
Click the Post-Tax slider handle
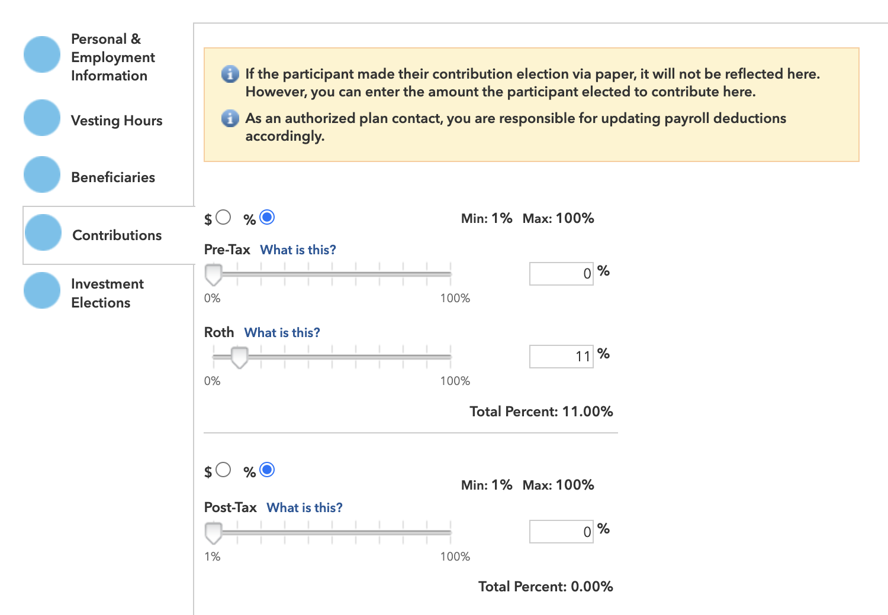coord(214,532)
